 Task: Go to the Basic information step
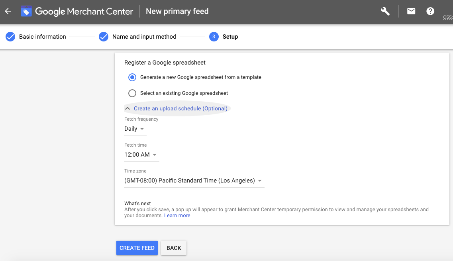pyautogui.click(x=43, y=37)
